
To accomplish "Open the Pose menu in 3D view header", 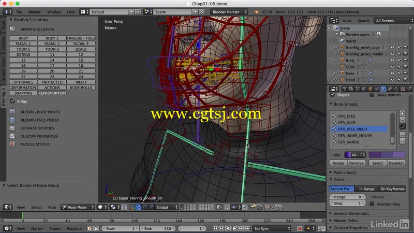I will [x=52, y=207].
